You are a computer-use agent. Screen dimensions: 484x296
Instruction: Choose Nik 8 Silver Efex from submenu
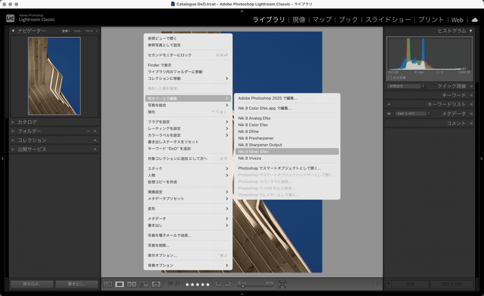pos(287,152)
